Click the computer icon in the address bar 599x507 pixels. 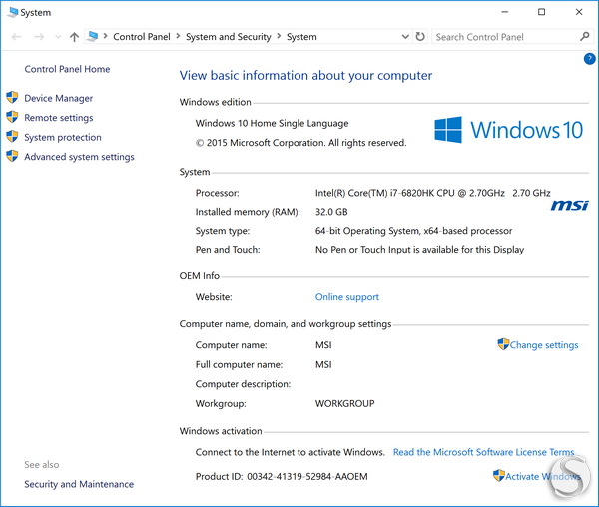point(93,36)
